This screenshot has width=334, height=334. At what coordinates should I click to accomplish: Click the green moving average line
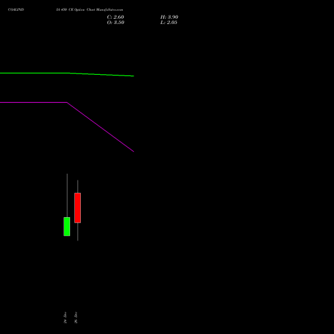click(67, 73)
